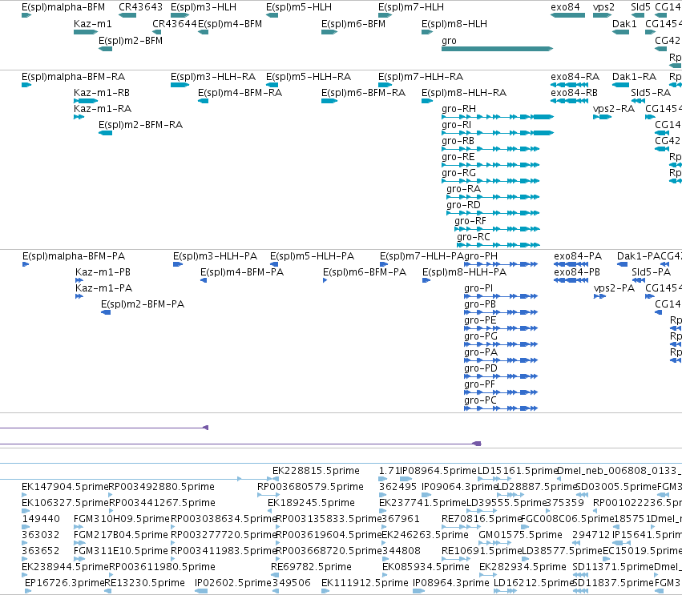Select the E(spl)m8-HLH gene label

point(454,24)
